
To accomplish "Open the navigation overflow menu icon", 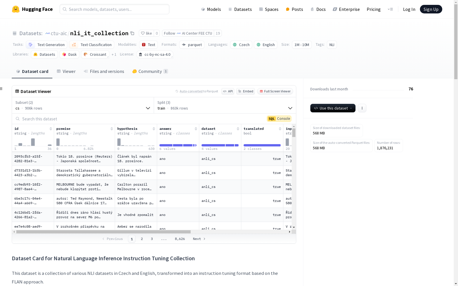I will click(390, 9).
